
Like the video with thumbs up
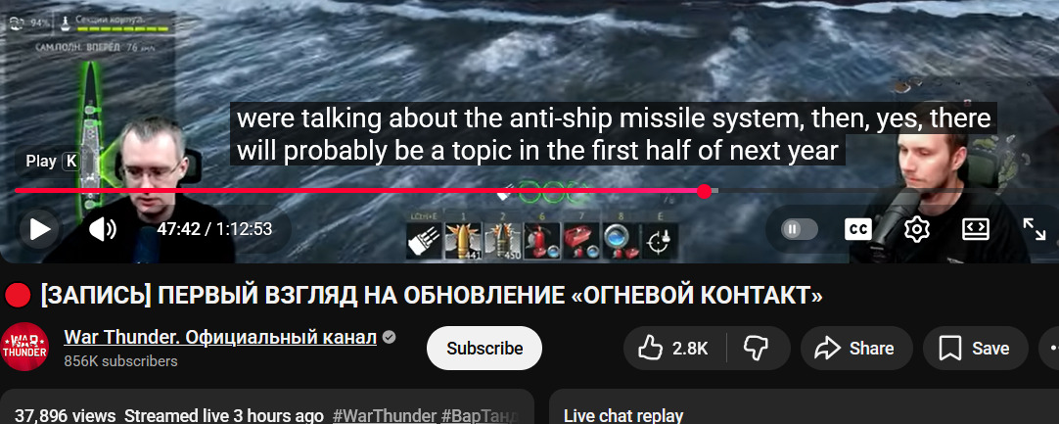click(x=674, y=349)
